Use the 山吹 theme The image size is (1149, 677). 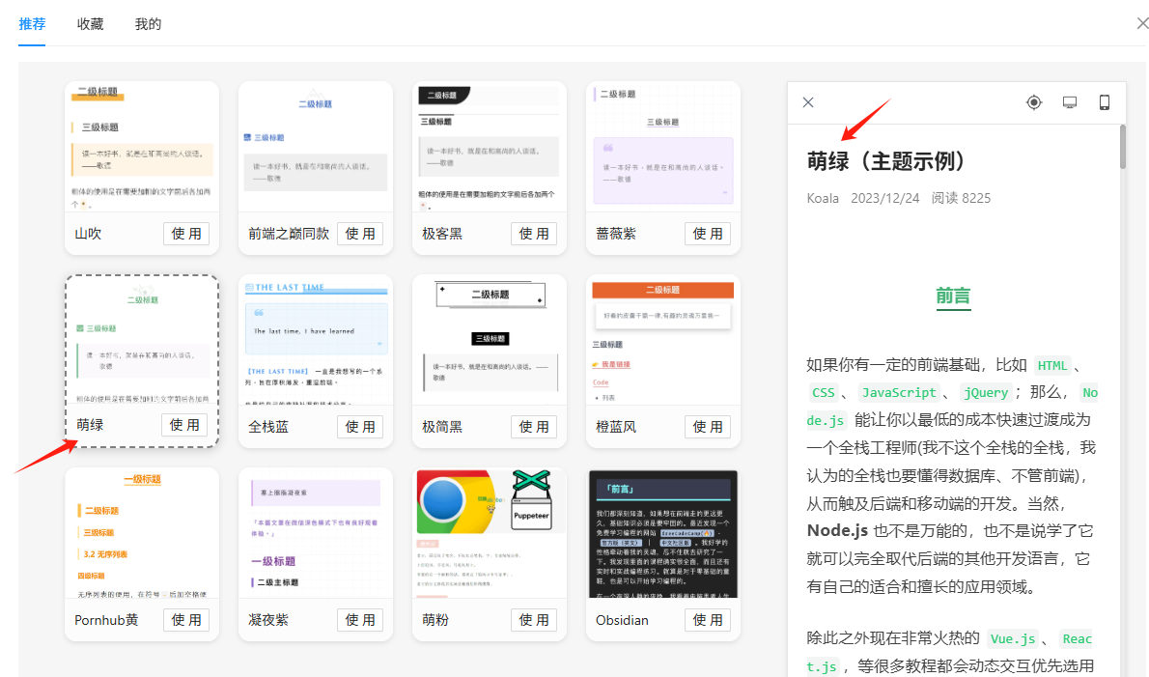click(186, 234)
